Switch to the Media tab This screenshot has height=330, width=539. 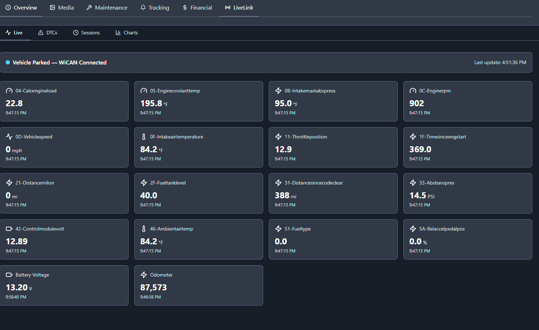pos(62,8)
